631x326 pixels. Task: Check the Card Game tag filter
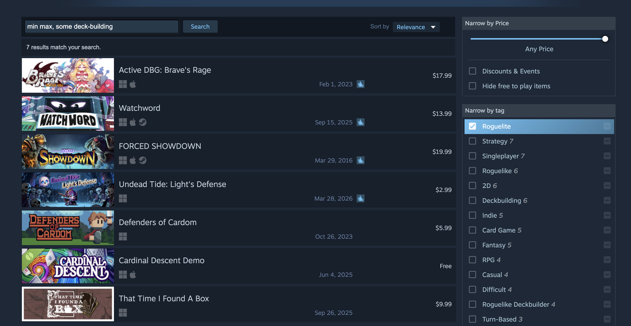click(472, 230)
